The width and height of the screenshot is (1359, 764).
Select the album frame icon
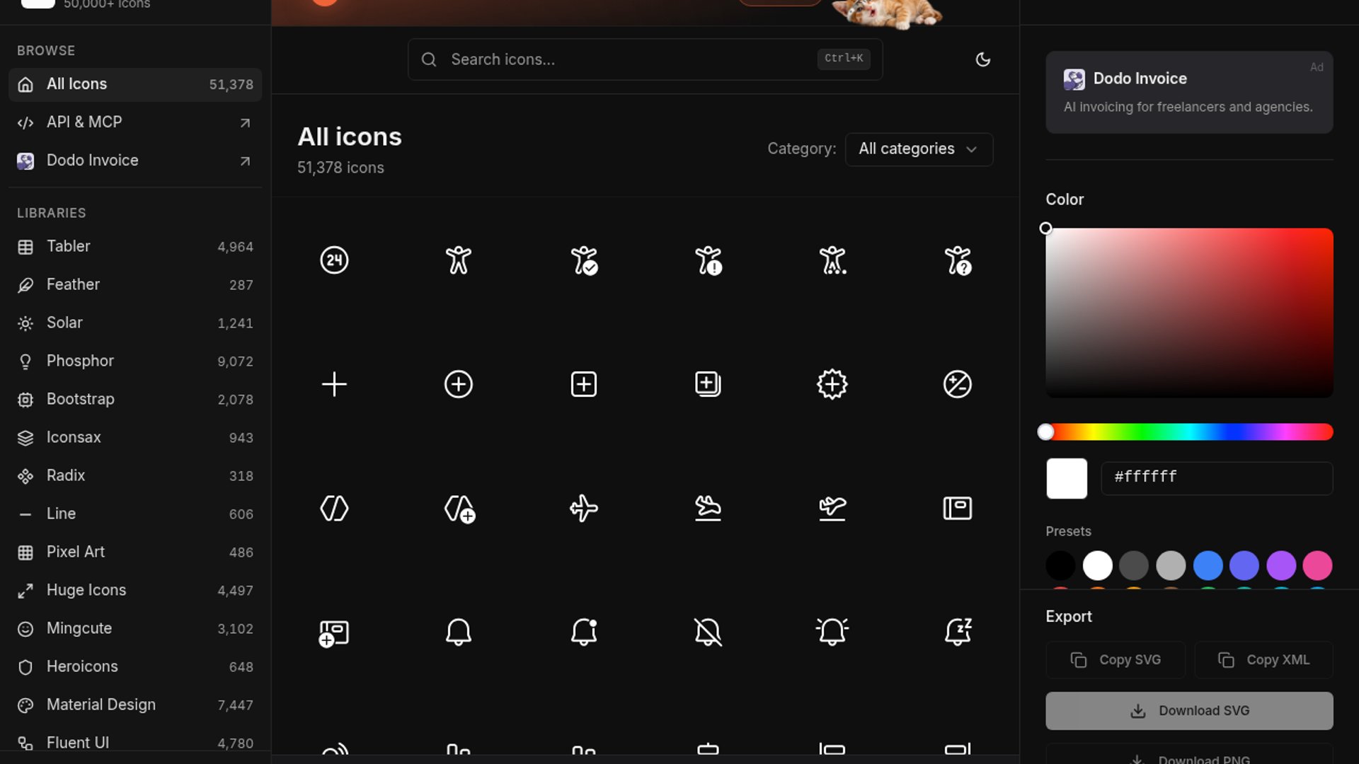[958, 508]
